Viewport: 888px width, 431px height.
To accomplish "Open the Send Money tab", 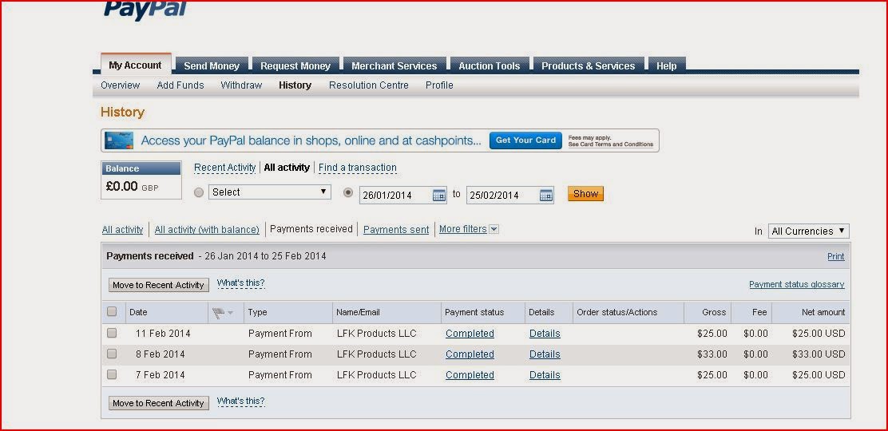I will pyautogui.click(x=212, y=65).
